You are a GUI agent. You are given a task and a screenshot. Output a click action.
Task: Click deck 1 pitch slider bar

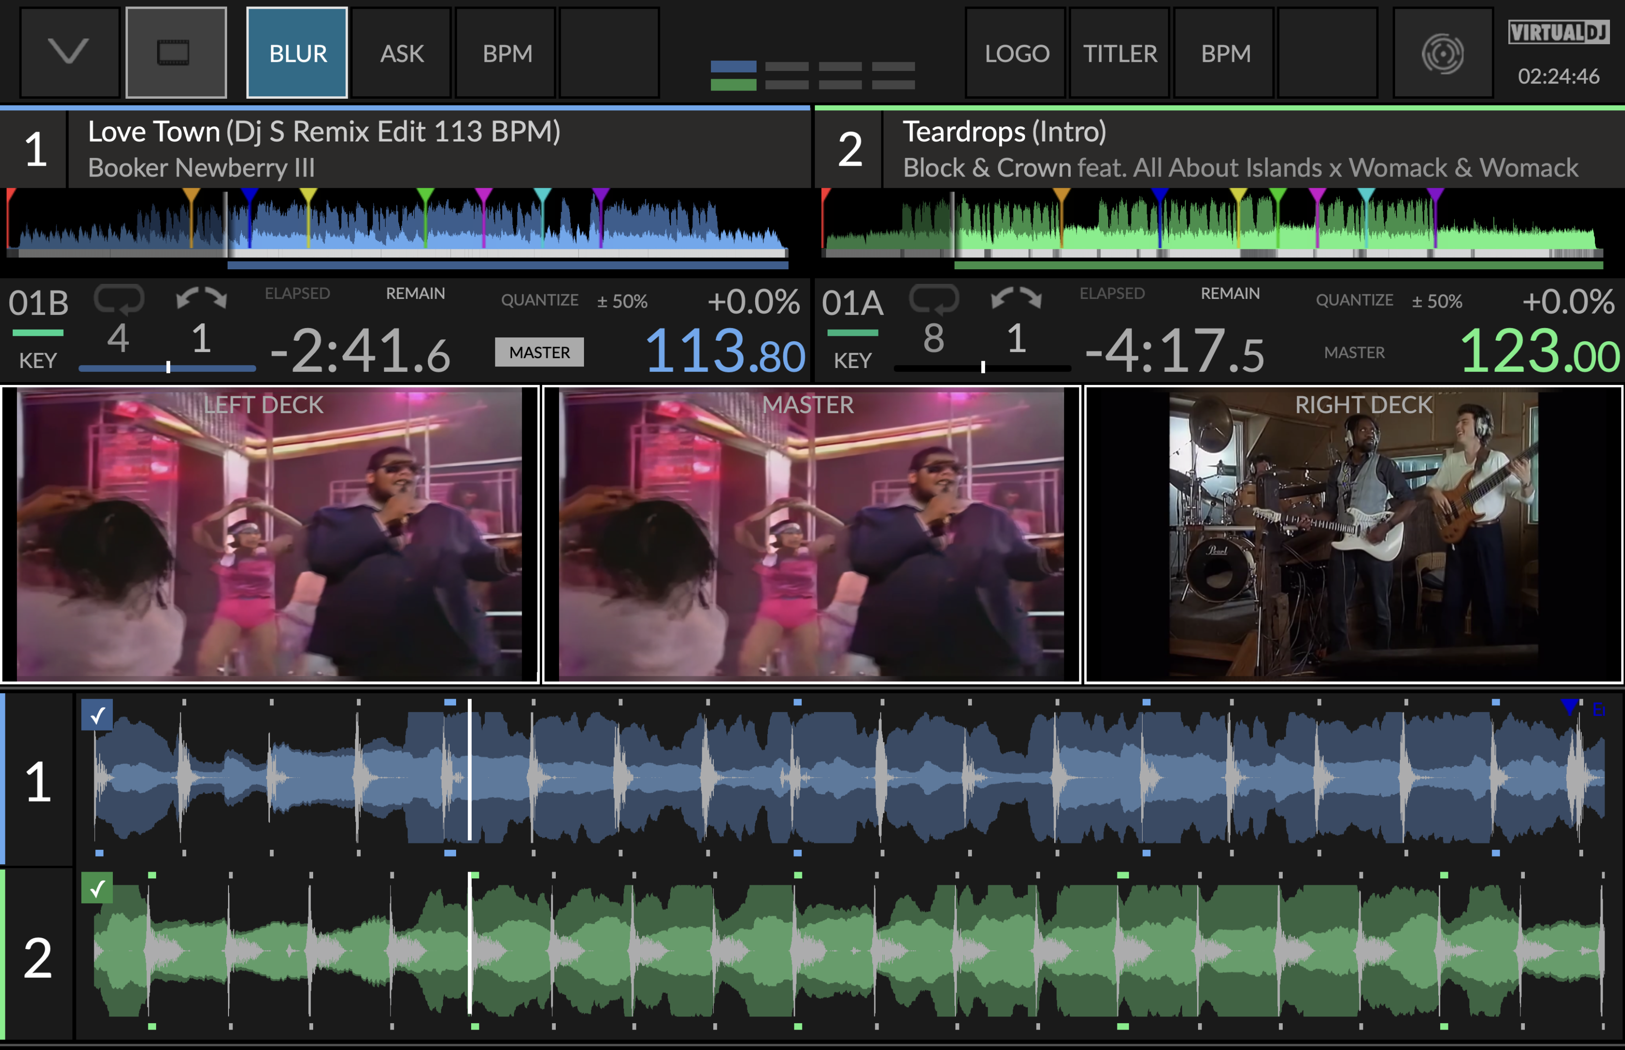click(167, 367)
